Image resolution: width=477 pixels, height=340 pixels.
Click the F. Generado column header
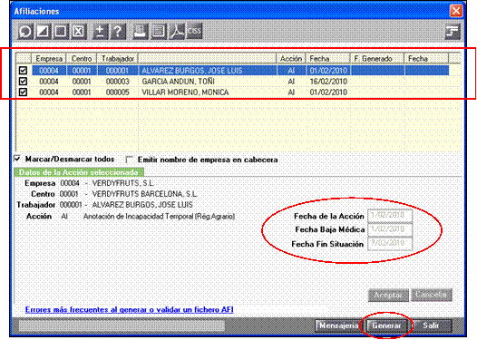tap(377, 58)
